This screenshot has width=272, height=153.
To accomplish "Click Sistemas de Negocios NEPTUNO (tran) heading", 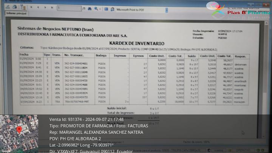I will coord(55,29).
